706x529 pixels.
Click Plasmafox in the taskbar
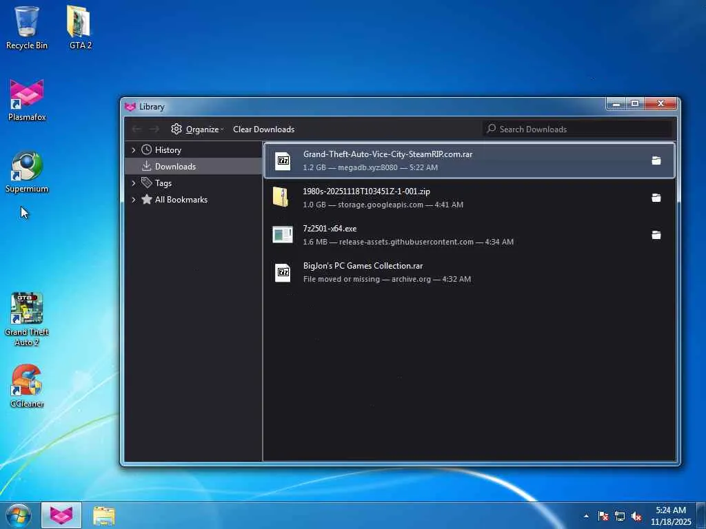tap(61, 515)
